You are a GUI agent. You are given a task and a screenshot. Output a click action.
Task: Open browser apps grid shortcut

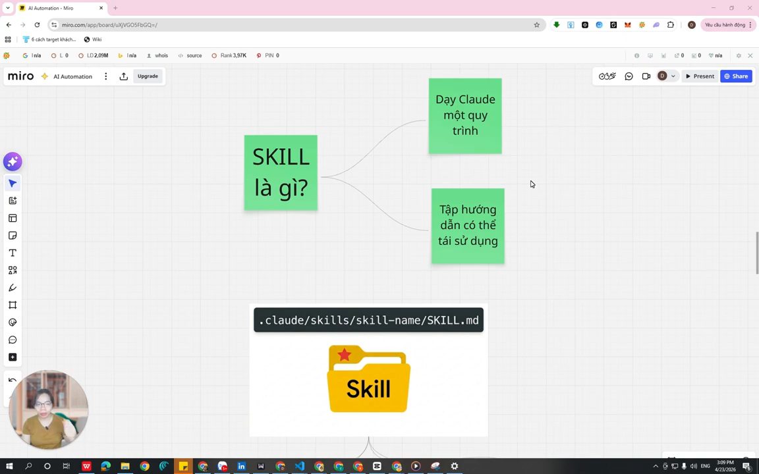click(x=8, y=39)
